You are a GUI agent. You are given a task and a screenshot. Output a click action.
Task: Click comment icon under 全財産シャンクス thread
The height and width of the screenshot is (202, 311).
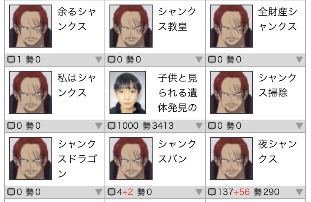click(x=212, y=60)
